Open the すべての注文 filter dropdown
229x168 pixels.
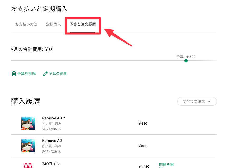pyautogui.click(x=197, y=101)
